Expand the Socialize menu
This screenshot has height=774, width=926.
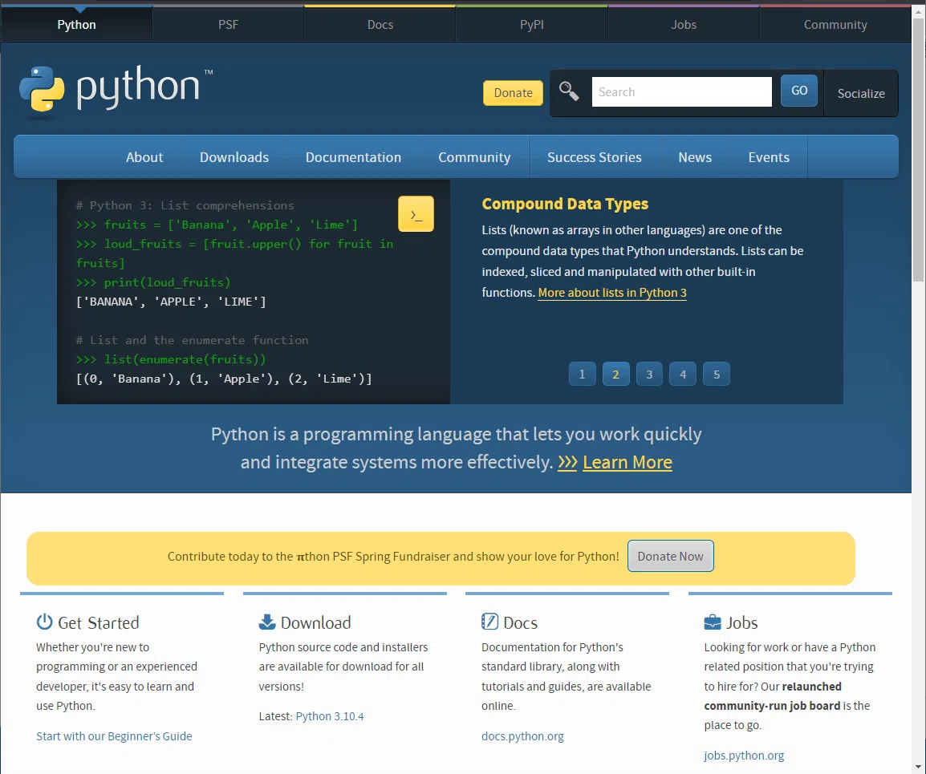point(860,93)
